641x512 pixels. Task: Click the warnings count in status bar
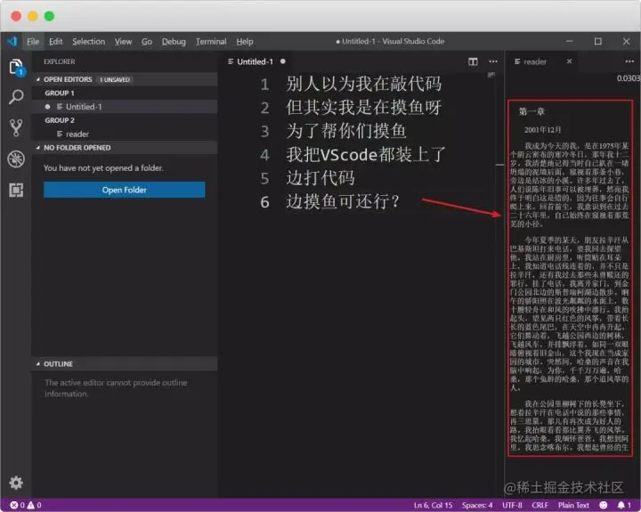[35, 505]
